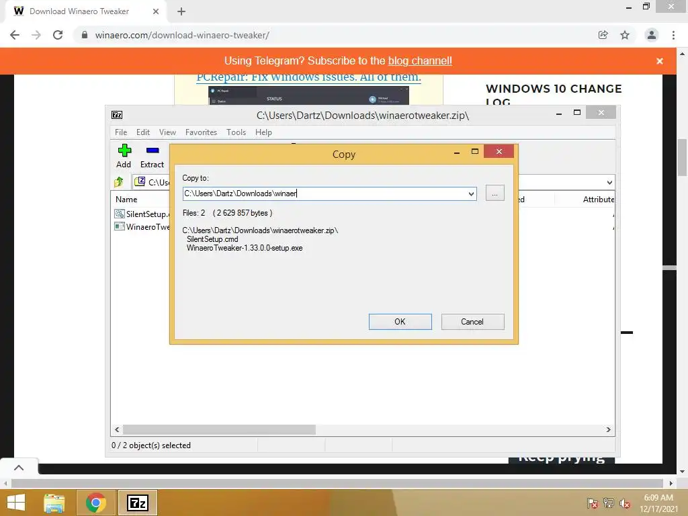688x516 pixels.
Task: Click the Chrome page horizontal scrollbar
Action: 337,484
